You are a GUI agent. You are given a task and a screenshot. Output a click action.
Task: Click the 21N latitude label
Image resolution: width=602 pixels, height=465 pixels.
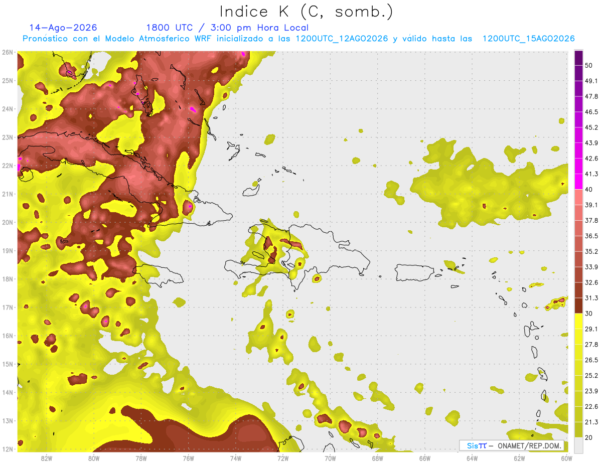pyautogui.click(x=7, y=194)
